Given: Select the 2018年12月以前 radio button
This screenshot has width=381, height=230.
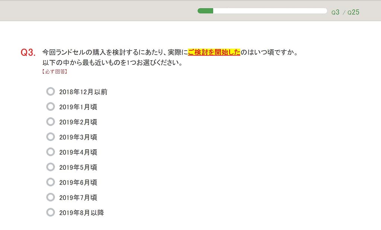Looking at the screenshot, I should pos(51,92).
